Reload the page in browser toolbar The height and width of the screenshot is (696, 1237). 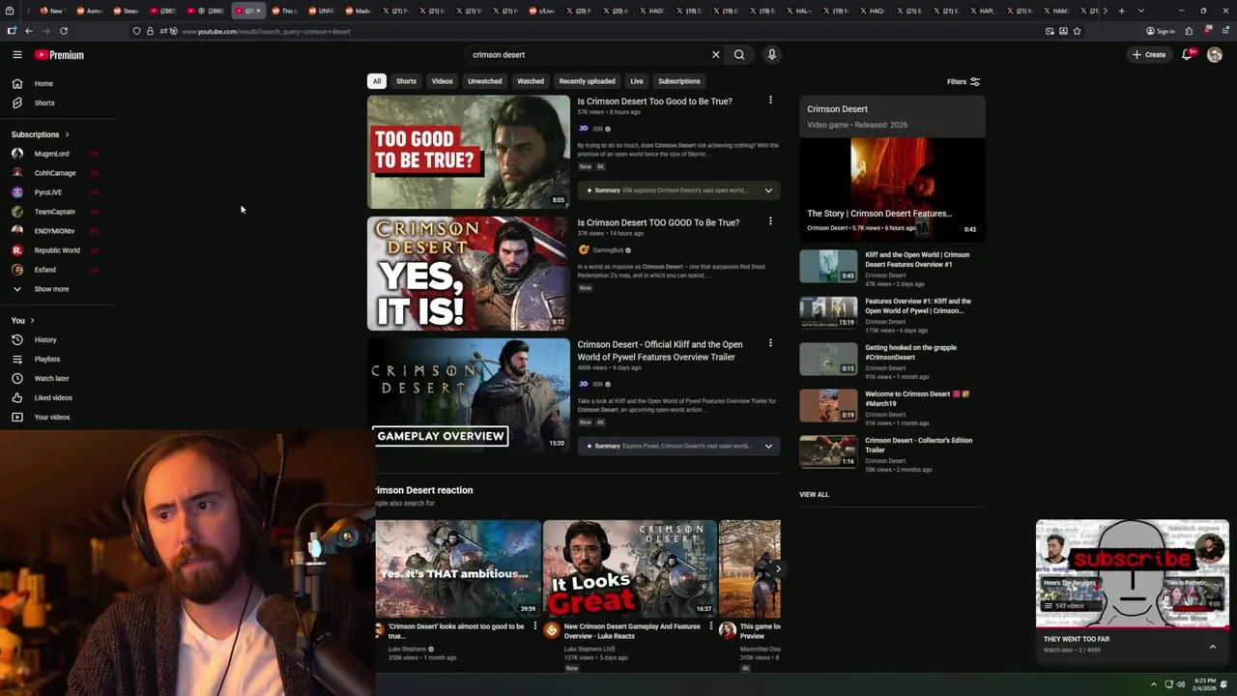(64, 31)
